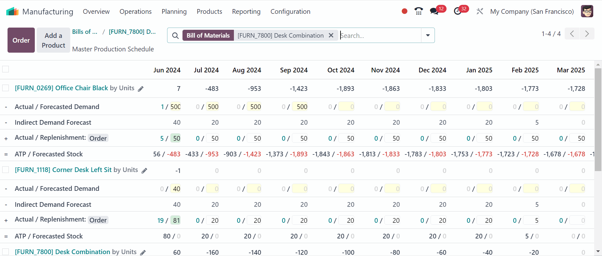Click the red recording status dot
This screenshot has width=602, height=256.
[x=404, y=11]
